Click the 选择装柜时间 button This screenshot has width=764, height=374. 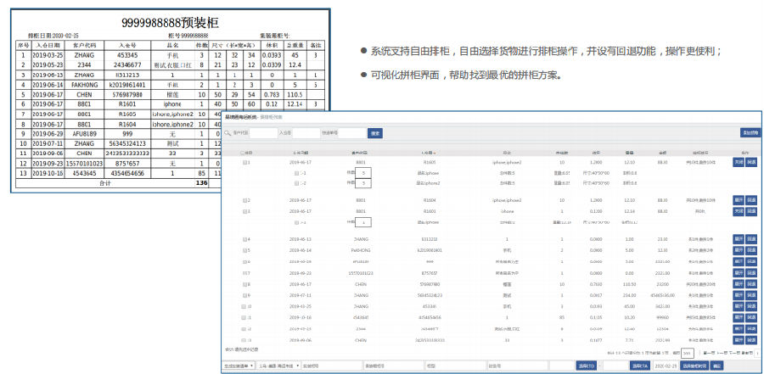click(x=695, y=366)
